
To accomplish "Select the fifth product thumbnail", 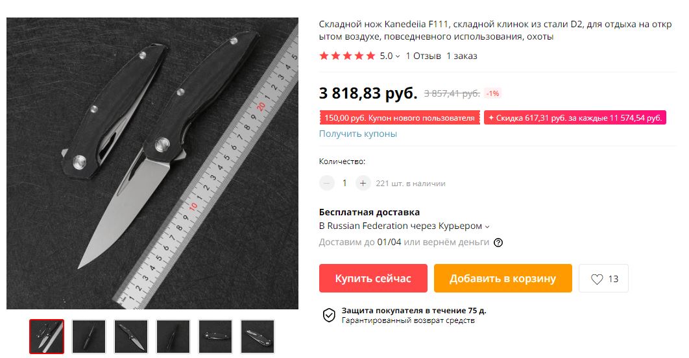I will click(x=215, y=337).
